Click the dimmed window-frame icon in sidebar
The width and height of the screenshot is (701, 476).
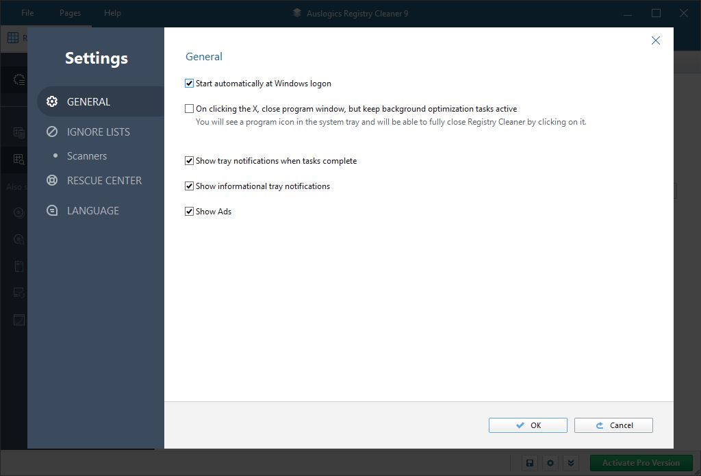point(18,319)
